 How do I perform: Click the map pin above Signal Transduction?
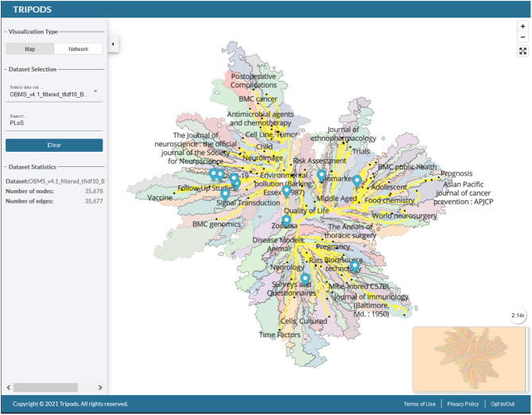[226, 193]
